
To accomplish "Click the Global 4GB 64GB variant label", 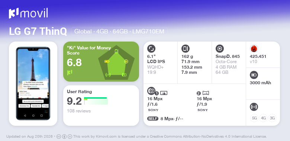I will click(119, 32).
